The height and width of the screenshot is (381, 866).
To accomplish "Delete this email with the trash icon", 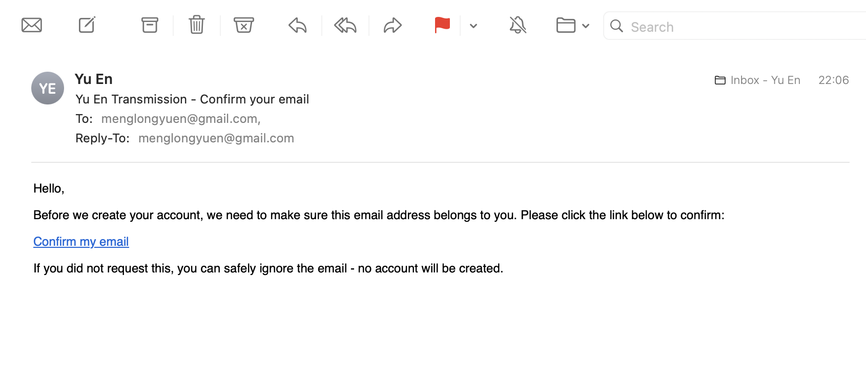I will [x=197, y=25].
